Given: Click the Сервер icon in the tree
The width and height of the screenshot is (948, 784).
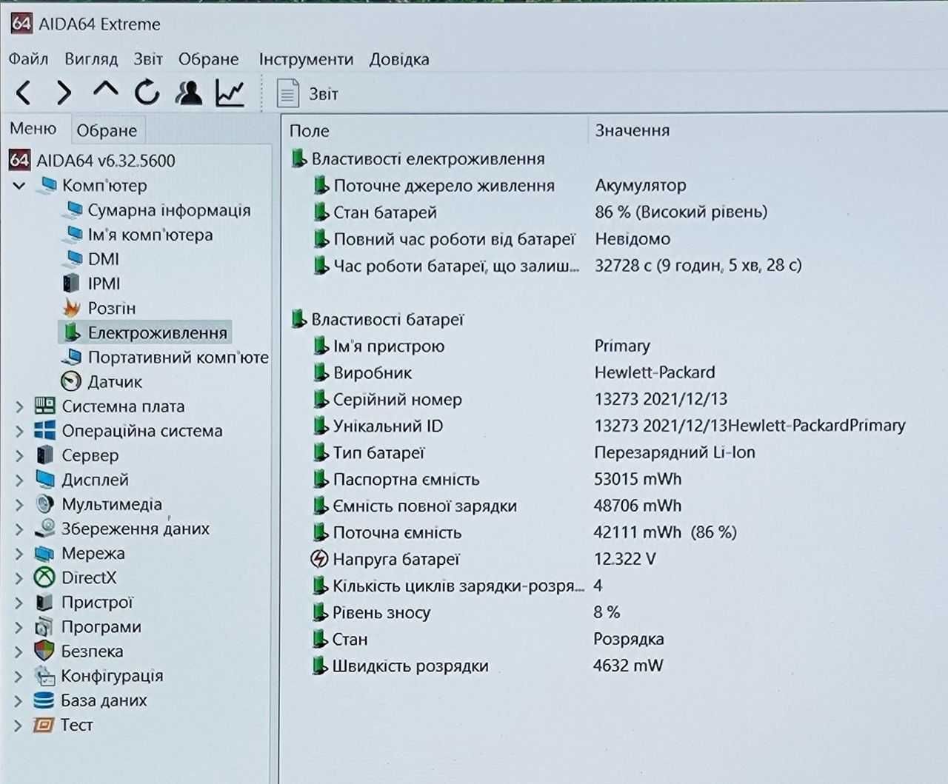Looking at the screenshot, I should [45, 455].
